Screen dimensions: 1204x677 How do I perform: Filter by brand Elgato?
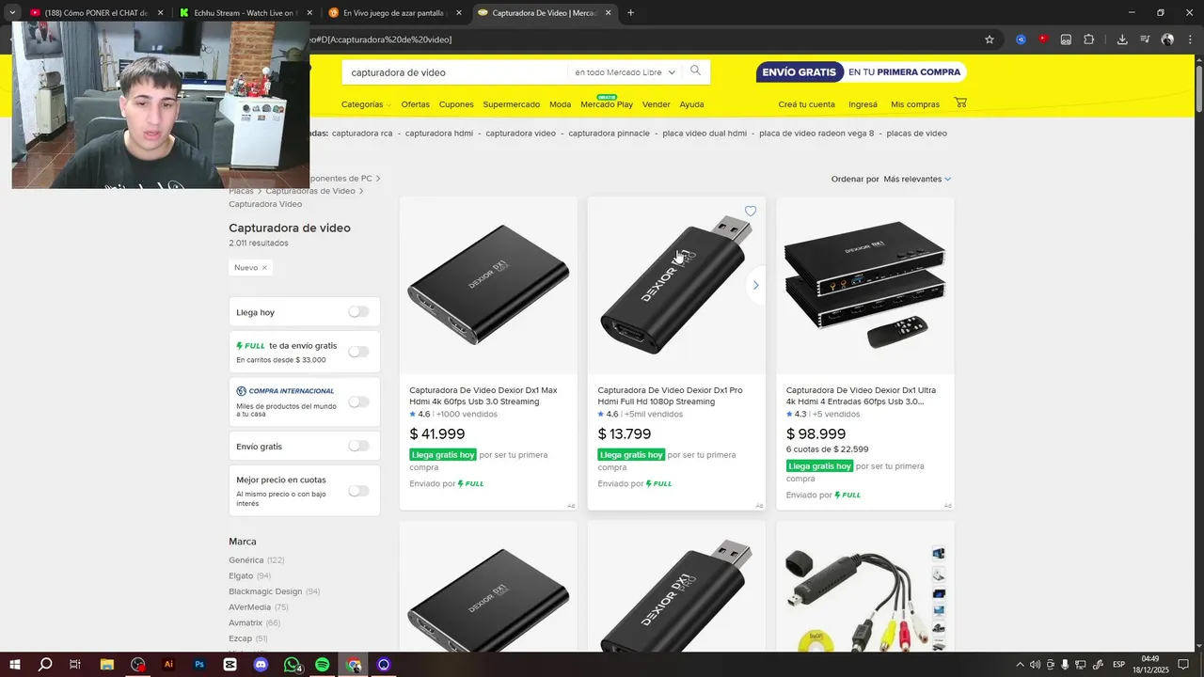(242, 575)
